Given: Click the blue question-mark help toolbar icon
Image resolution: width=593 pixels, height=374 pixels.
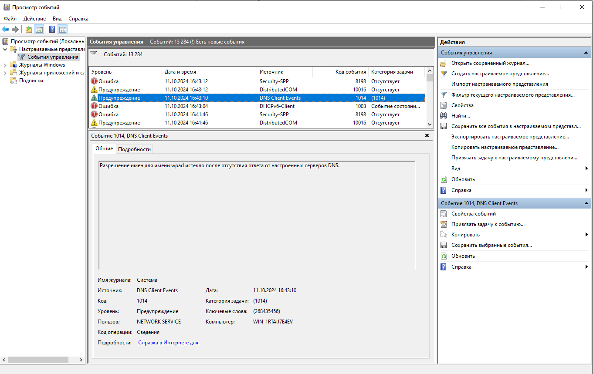Looking at the screenshot, I should [x=52, y=29].
